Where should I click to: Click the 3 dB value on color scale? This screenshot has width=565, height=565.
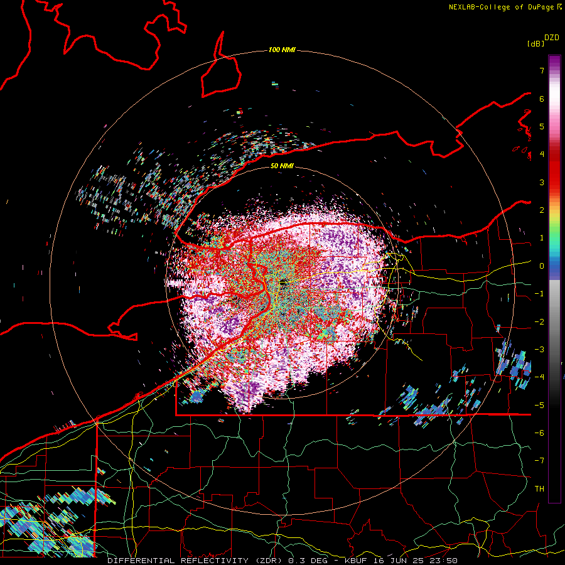click(542, 182)
